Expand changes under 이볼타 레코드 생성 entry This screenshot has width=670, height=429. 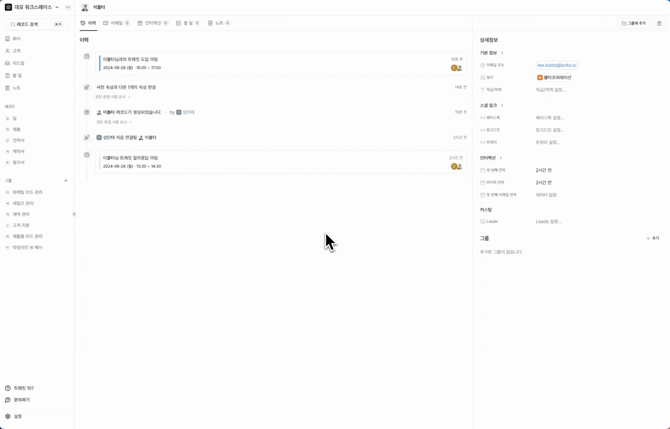click(x=114, y=122)
